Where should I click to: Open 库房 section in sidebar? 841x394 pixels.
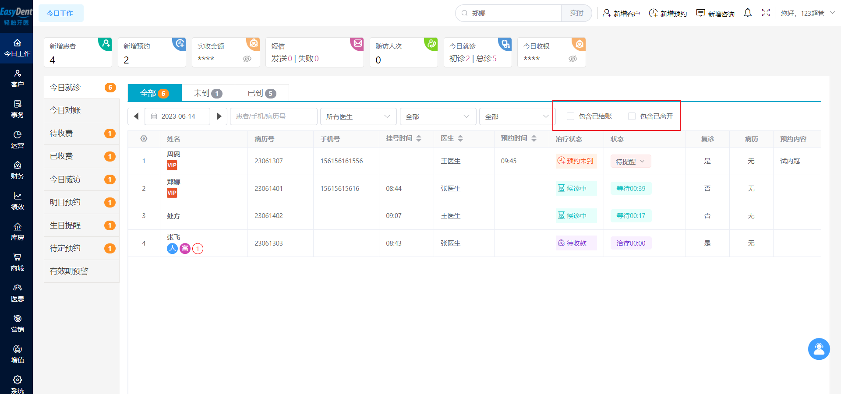click(x=17, y=232)
